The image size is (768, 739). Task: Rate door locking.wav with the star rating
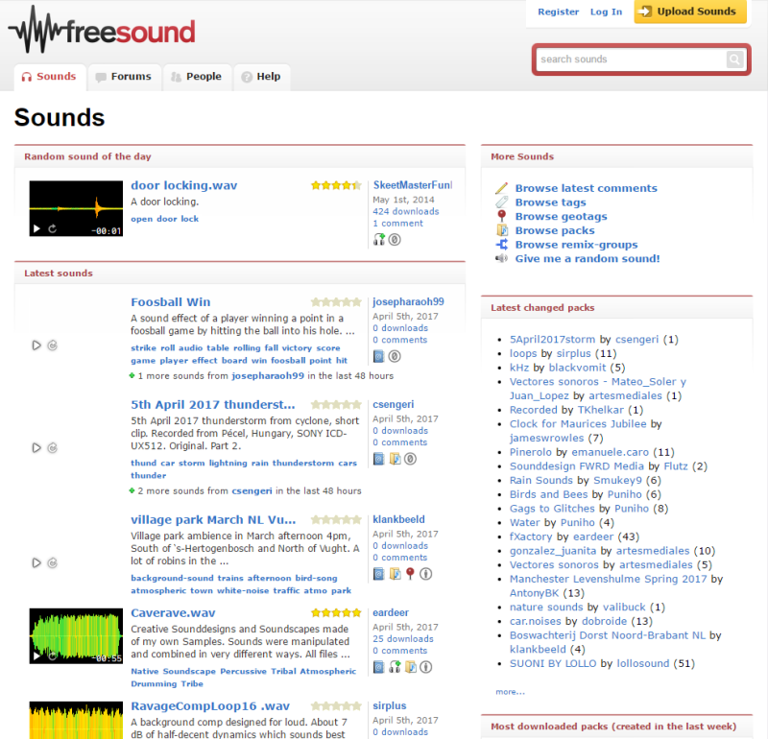(x=335, y=183)
